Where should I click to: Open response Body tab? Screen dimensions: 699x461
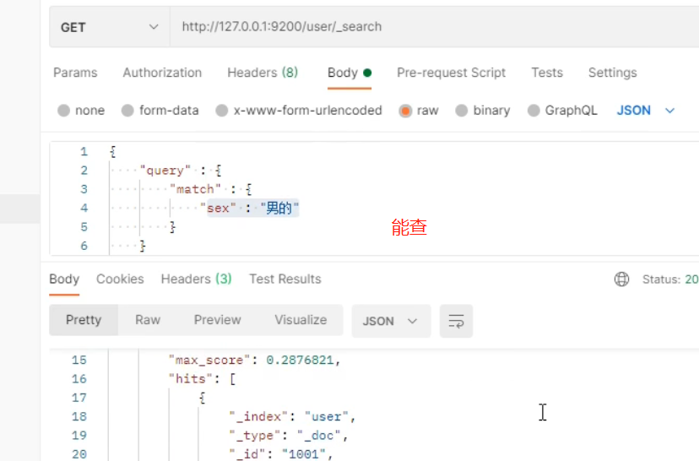tap(64, 279)
